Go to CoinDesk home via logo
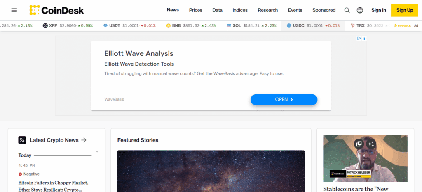The image size is (422, 192). coord(57,10)
